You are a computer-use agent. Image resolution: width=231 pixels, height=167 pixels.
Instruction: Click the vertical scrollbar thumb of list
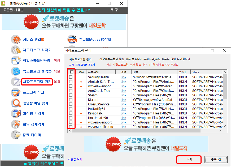click(225, 87)
